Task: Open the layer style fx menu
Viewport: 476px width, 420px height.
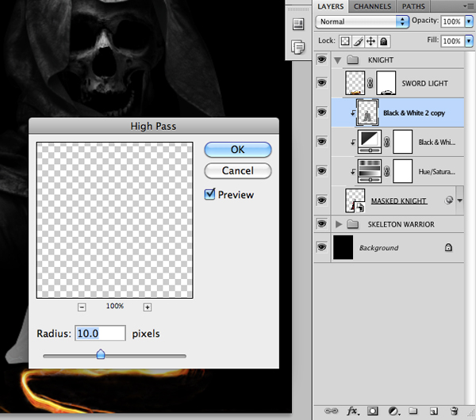Action: point(351,411)
